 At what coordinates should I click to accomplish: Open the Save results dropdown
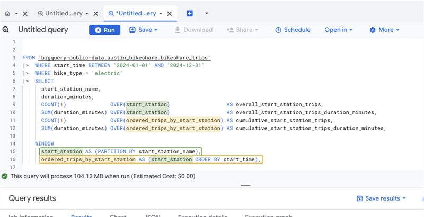[381, 198]
